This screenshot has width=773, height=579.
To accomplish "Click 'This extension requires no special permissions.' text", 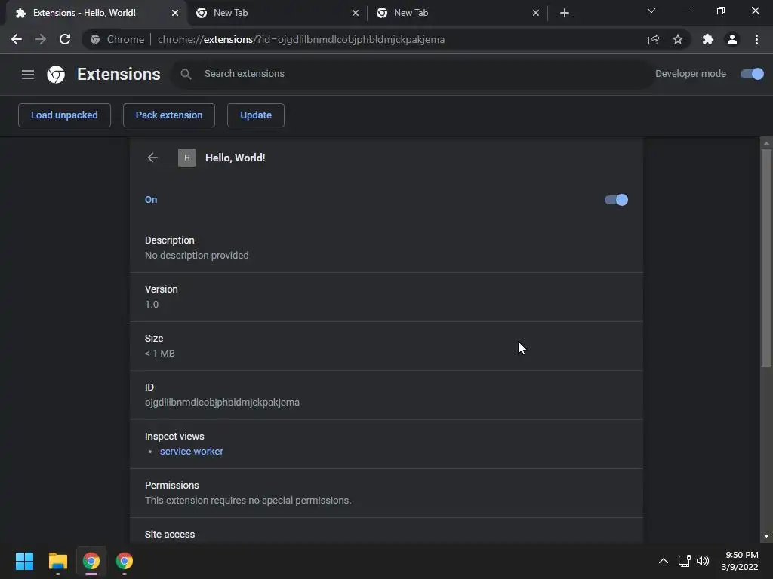I will (248, 501).
